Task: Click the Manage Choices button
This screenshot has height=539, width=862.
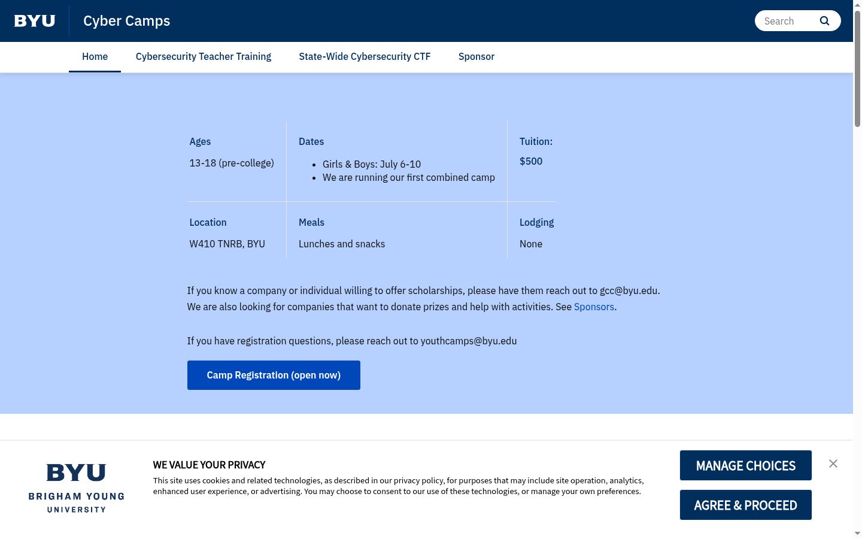Action: click(x=746, y=465)
